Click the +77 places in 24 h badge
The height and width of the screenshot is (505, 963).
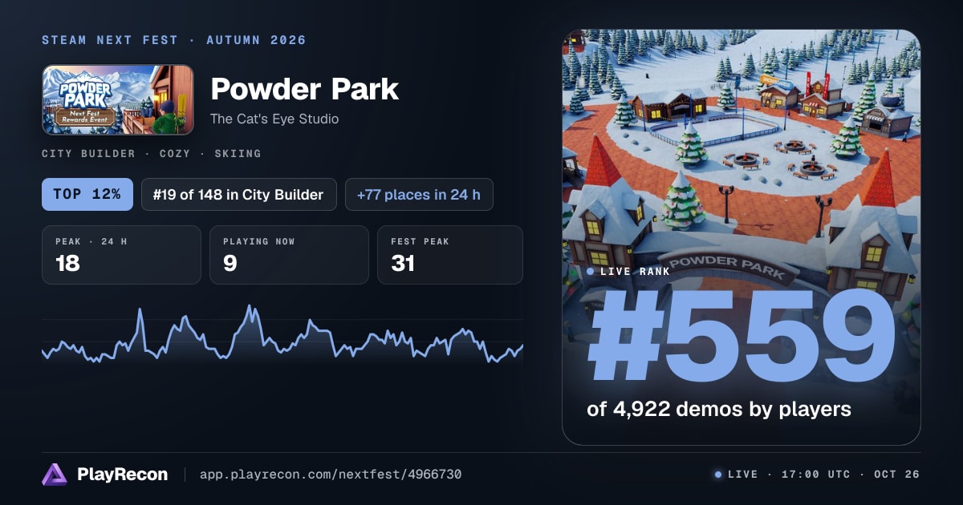[419, 194]
